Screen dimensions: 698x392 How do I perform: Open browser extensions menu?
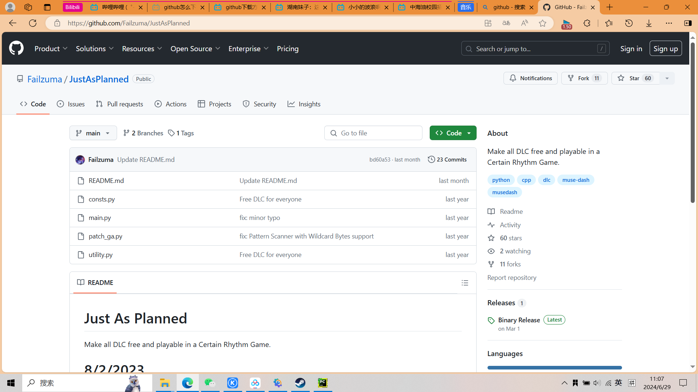tap(587, 23)
